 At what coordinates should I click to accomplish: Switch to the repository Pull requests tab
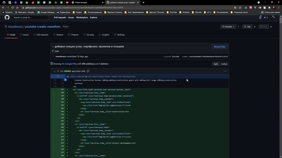[x=41, y=35]
